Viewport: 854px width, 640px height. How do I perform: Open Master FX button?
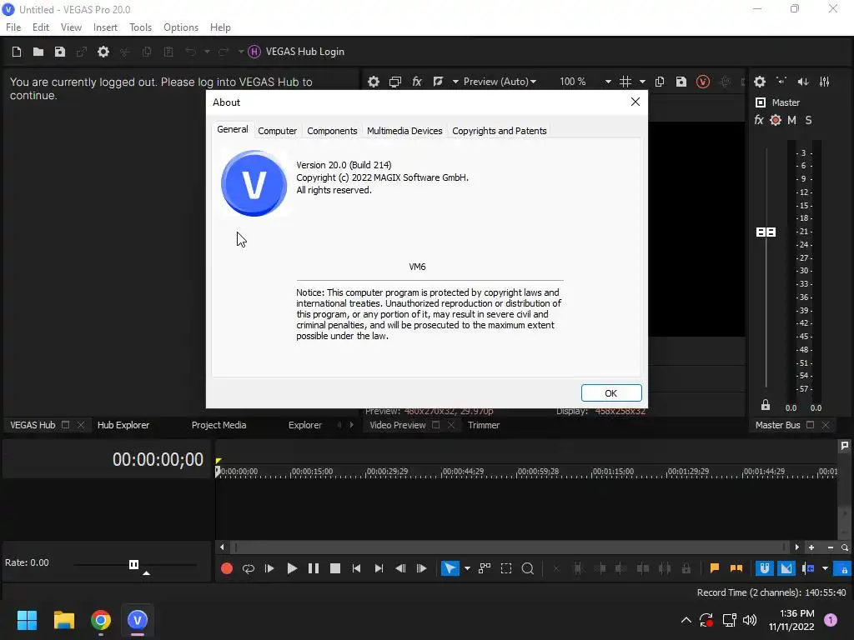click(759, 120)
